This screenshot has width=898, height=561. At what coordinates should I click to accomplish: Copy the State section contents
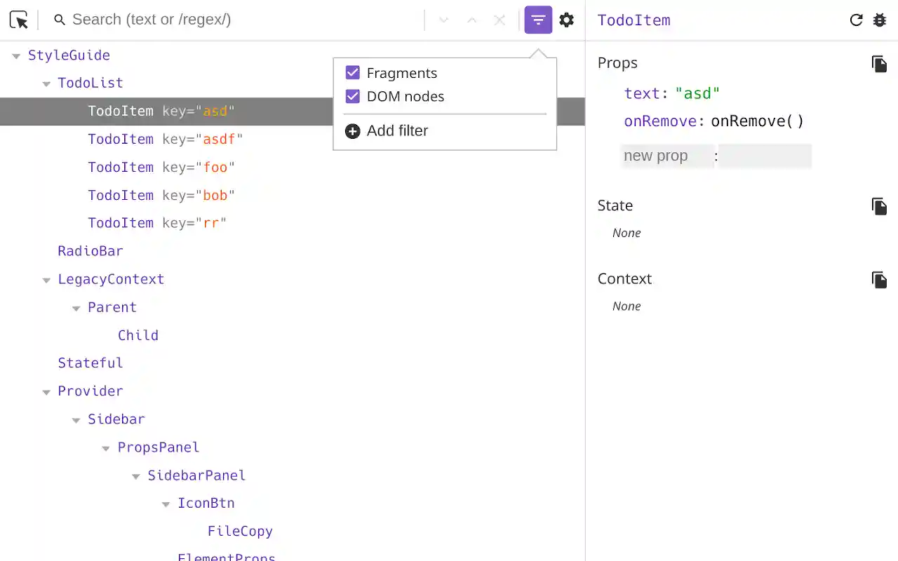coord(880,206)
